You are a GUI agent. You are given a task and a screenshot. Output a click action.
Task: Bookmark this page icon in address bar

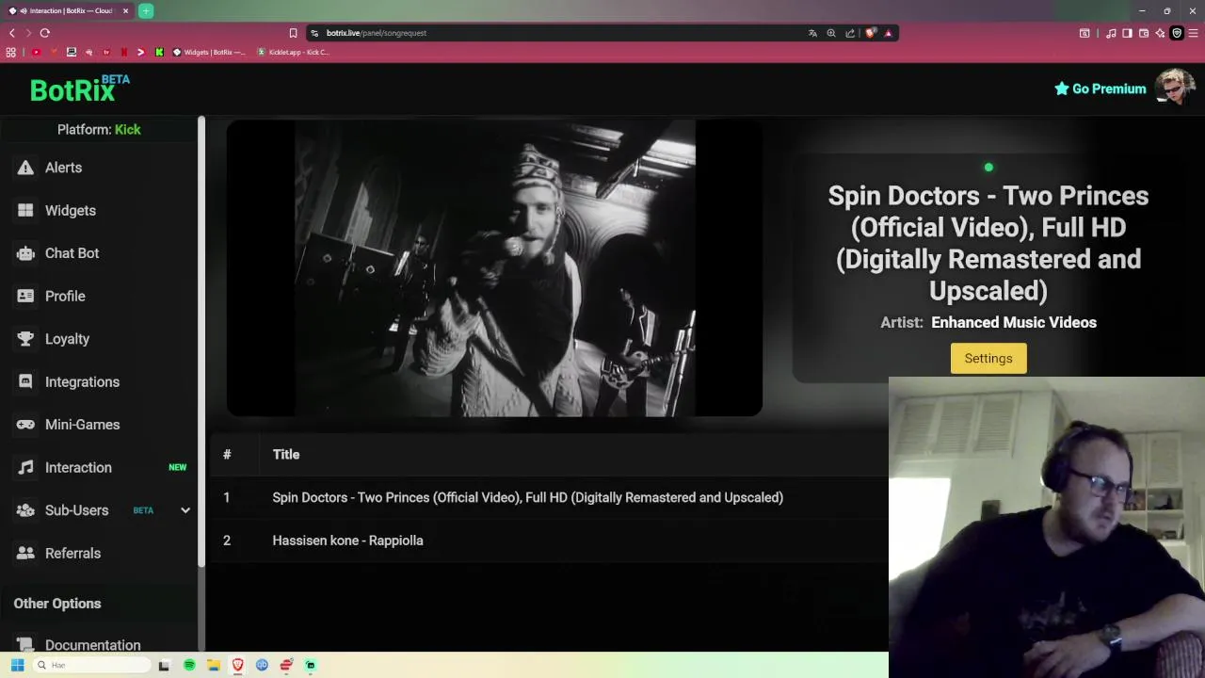click(x=293, y=33)
